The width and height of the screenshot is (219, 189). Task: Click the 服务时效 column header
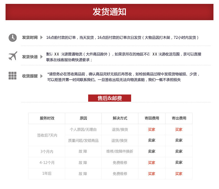point(47,118)
